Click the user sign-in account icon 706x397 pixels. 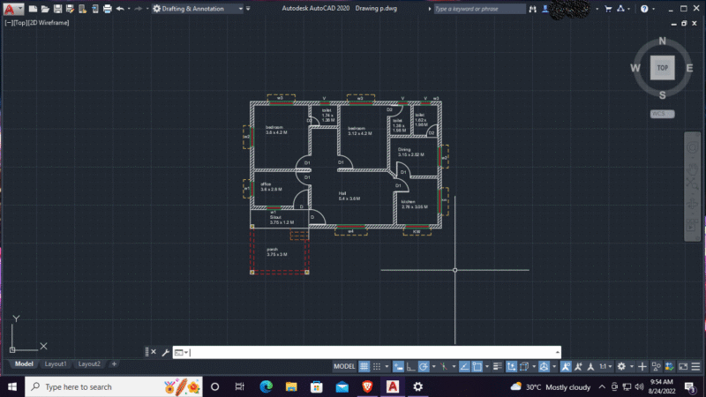[x=545, y=9]
